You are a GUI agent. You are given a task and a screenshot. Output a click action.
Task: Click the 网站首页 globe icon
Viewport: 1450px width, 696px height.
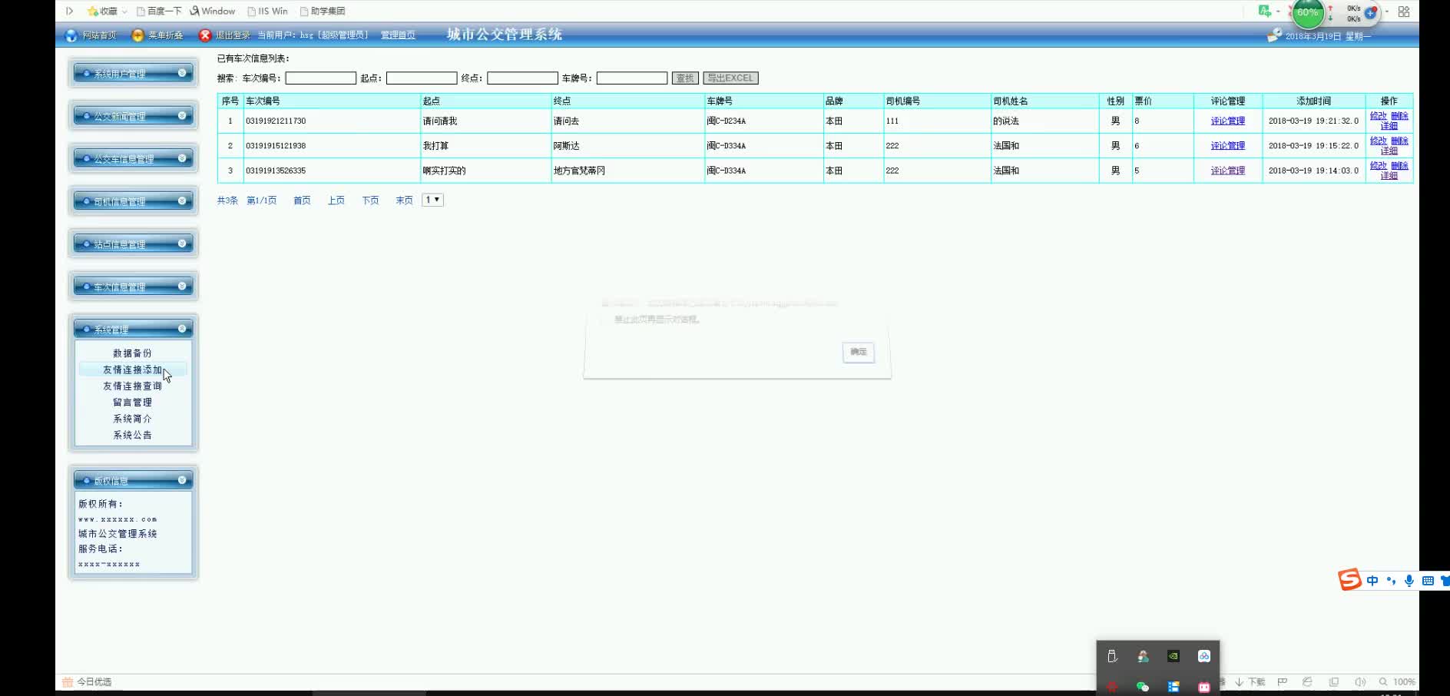pyautogui.click(x=71, y=35)
